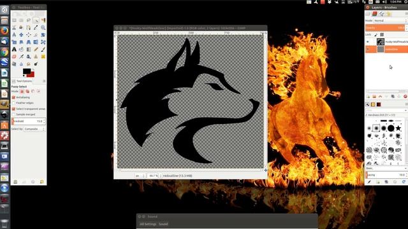Select the Rotate tool

tap(43, 35)
